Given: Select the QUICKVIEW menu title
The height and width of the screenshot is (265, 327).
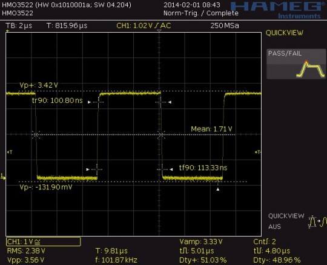Looking at the screenshot, I should tap(285, 33).
